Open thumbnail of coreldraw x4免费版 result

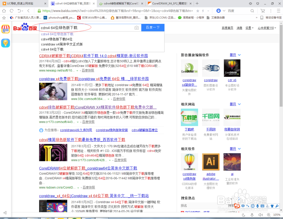pyautogui.click(x=53, y=92)
